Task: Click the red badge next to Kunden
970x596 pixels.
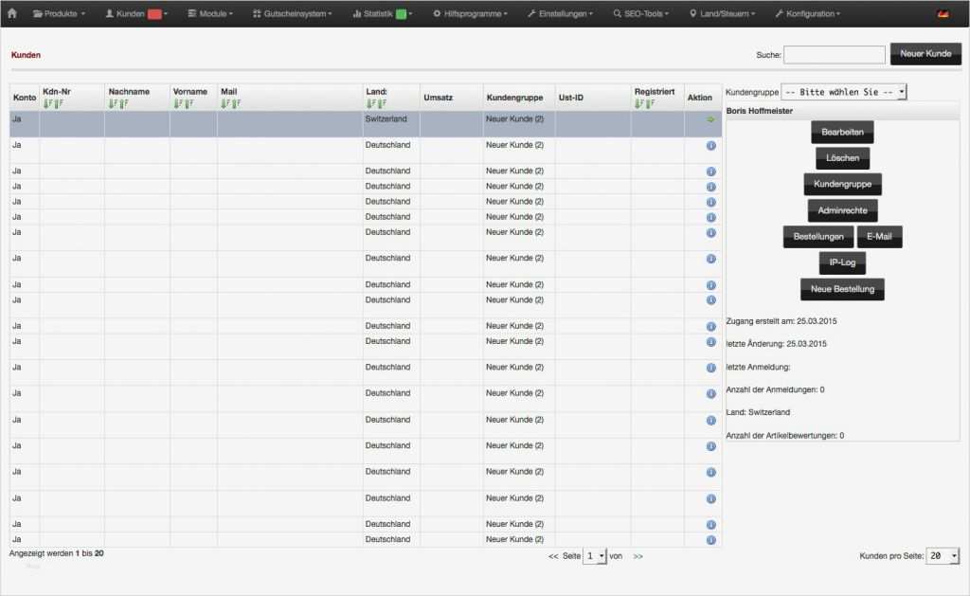Action: 154,13
